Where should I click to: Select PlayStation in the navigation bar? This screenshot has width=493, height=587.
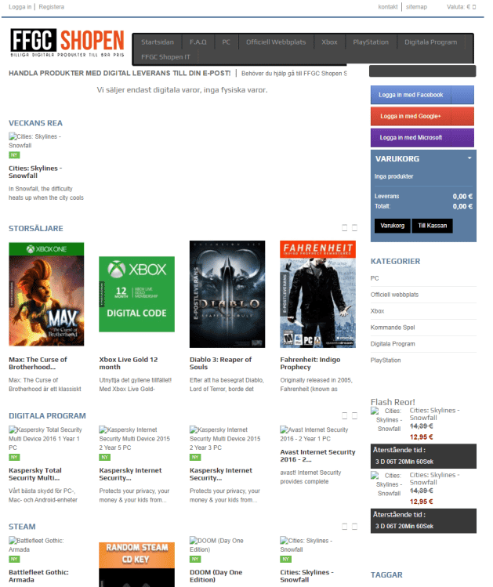coord(371,42)
